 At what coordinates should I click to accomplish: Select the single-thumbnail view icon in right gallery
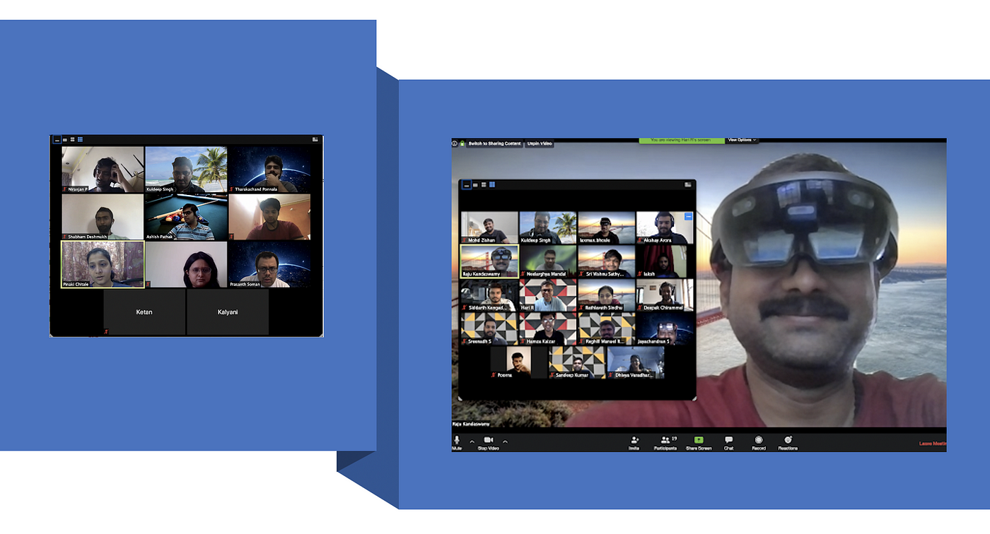pyautogui.click(x=476, y=185)
